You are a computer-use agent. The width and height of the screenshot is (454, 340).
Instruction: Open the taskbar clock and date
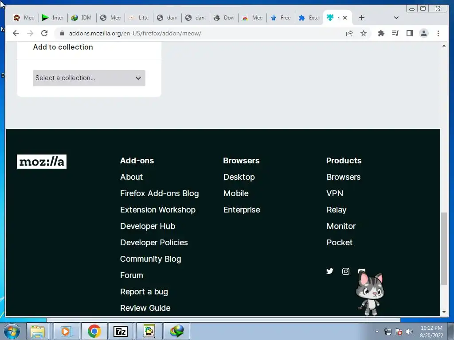[x=431, y=332]
